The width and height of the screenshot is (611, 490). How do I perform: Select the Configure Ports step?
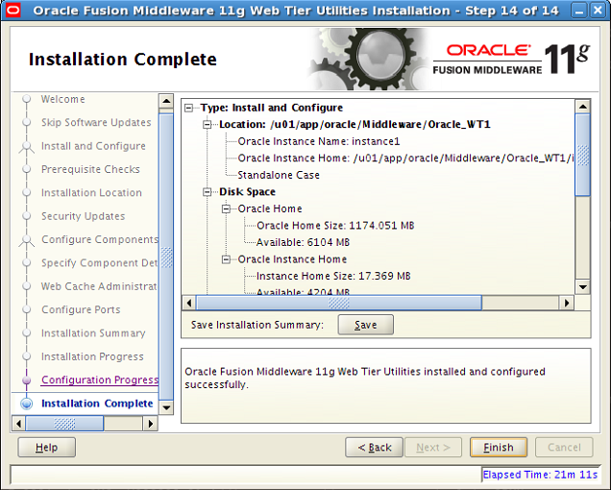(81, 309)
